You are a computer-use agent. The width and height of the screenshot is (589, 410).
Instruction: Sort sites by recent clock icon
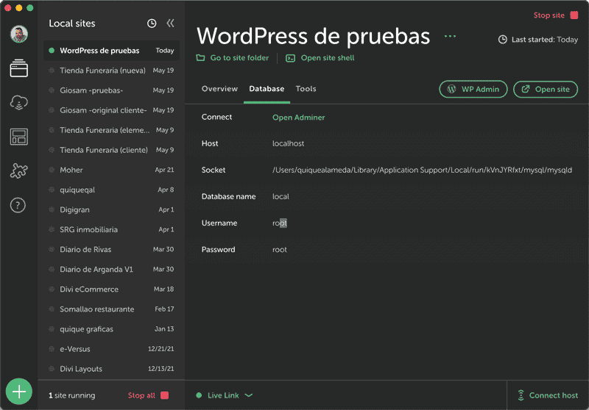click(x=152, y=24)
